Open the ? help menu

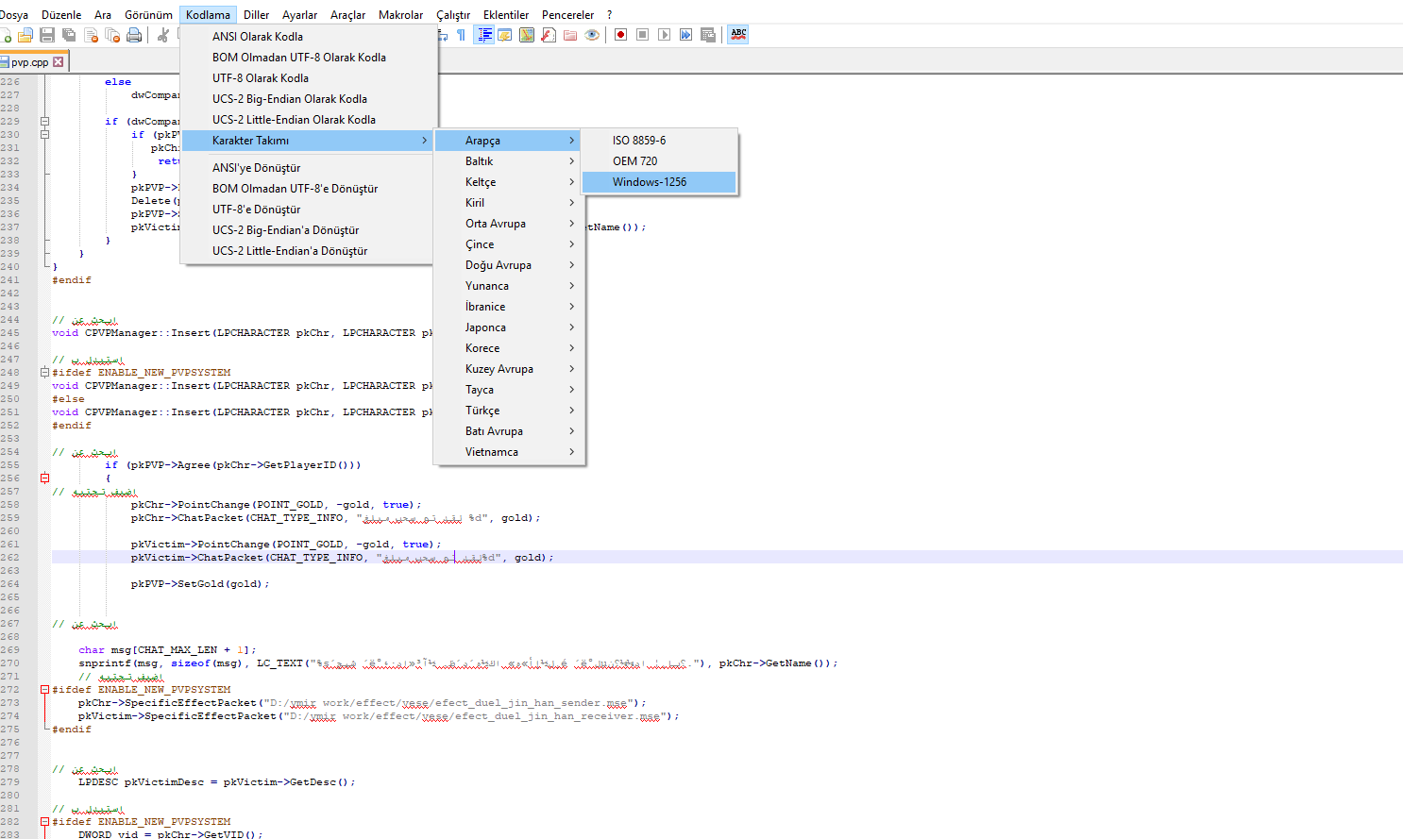point(609,15)
